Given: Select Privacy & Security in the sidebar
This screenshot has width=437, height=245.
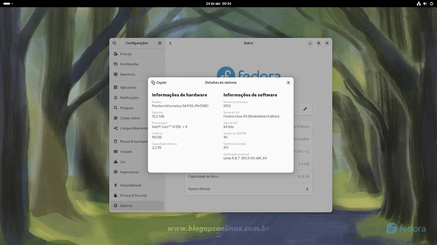Looking at the screenshot, I should [137, 195].
